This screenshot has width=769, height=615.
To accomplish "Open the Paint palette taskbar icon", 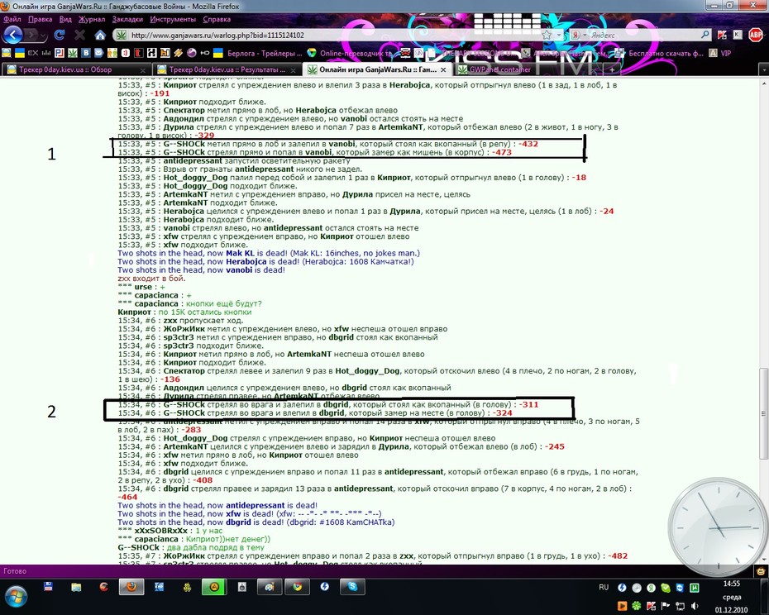I will (x=270, y=587).
